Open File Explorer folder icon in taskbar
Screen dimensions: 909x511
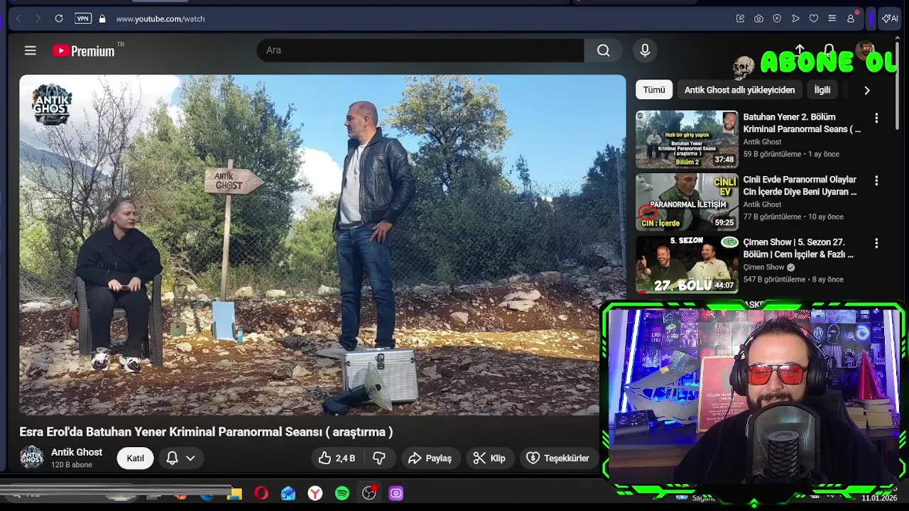pyautogui.click(x=235, y=493)
